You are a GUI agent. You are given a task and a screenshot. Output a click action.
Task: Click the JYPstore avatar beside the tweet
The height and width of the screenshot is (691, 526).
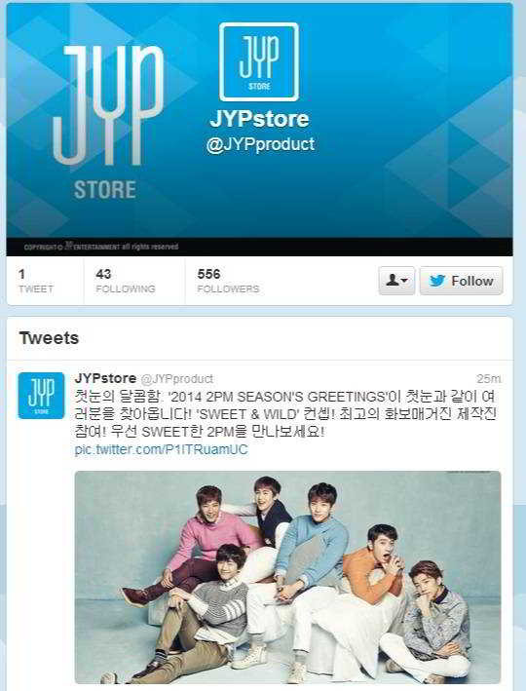[x=41, y=396]
